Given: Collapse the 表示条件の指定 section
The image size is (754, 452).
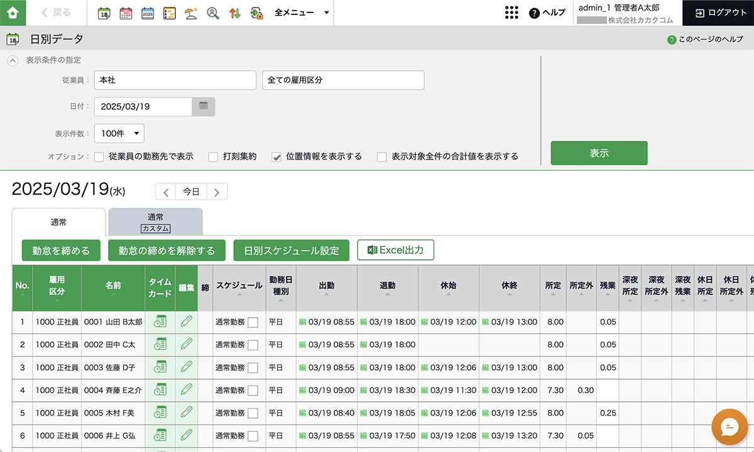Looking at the screenshot, I should (13, 60).
